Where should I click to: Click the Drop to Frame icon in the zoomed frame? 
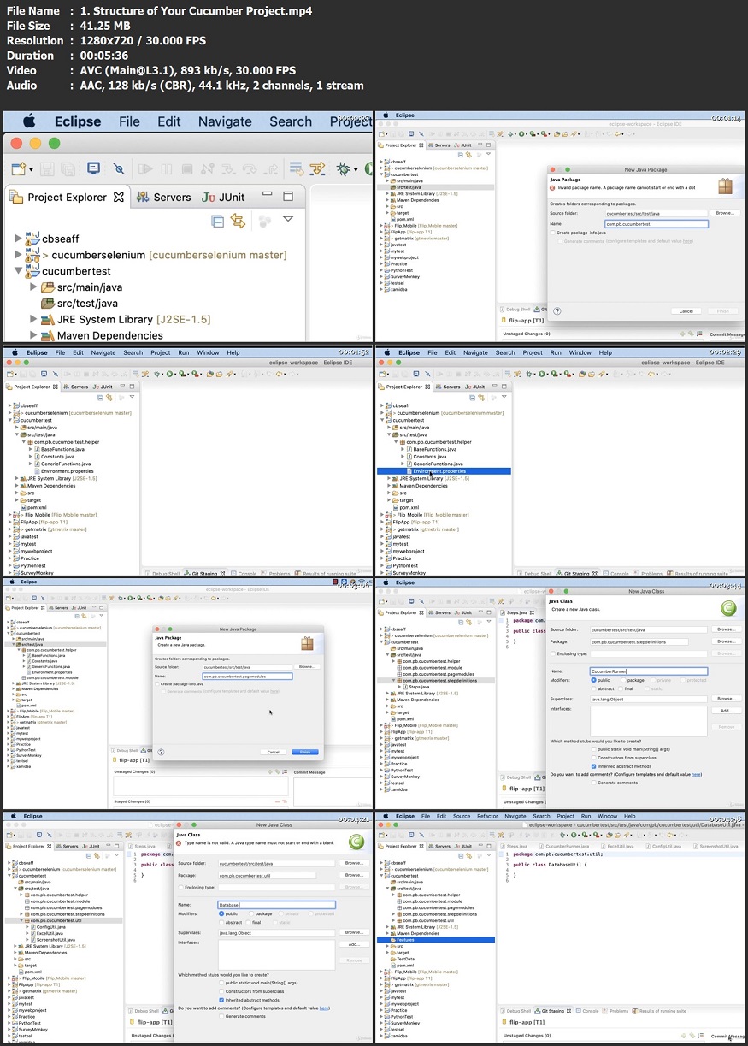tap(296, 168)
